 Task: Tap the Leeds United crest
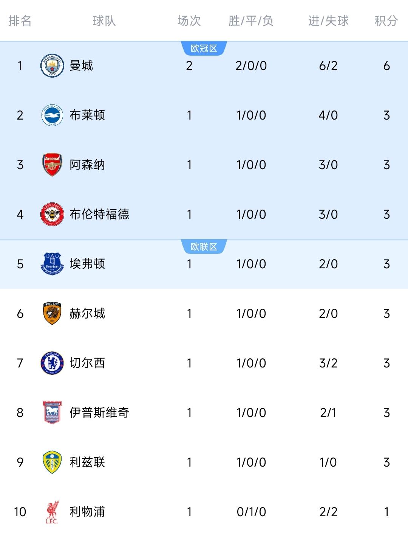click(52, 462)
